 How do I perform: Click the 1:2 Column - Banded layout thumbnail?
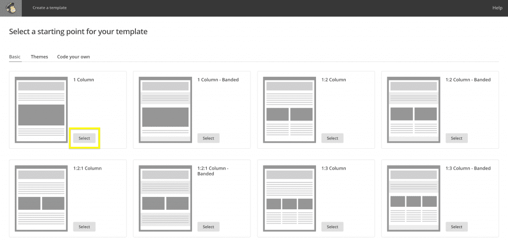pos(413,110)
